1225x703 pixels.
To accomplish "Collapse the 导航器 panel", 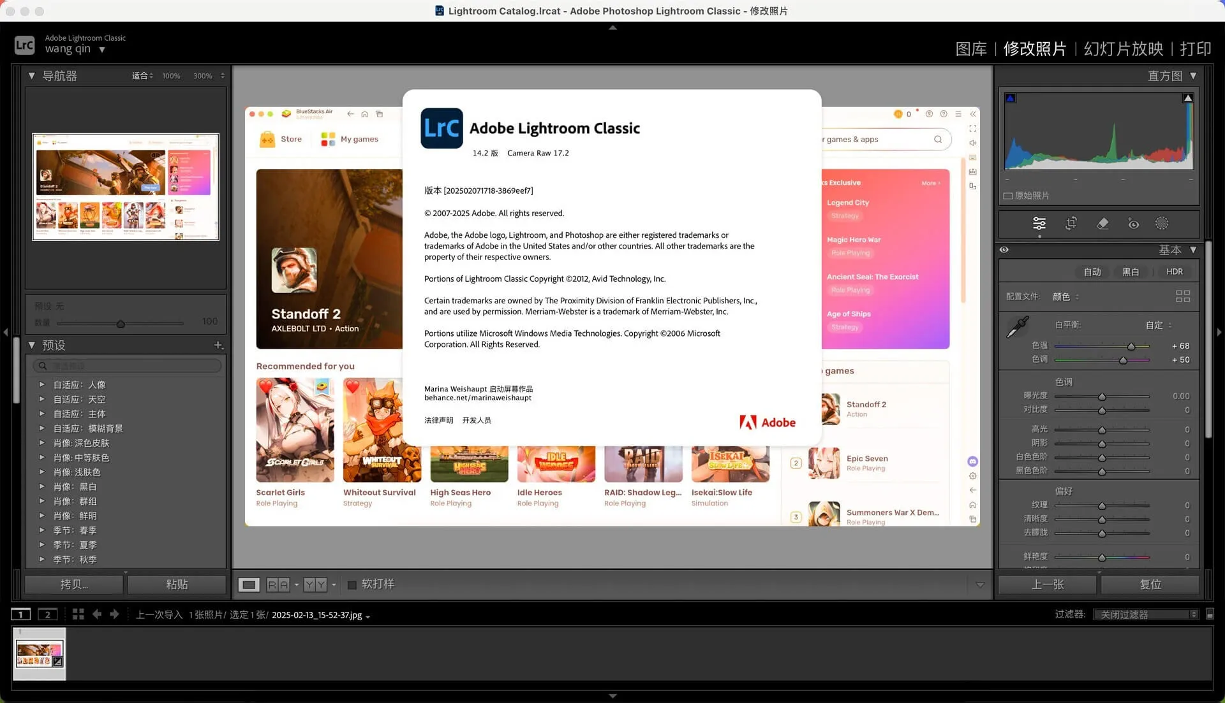I will click(31, 76).
